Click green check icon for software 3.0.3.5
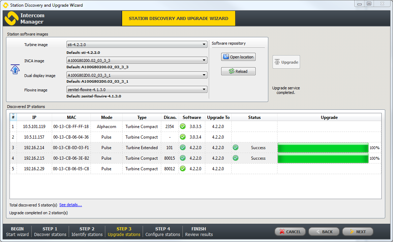The height and width of the screenshot is (242, 393). pyautogui.click(x=183, y=127)
